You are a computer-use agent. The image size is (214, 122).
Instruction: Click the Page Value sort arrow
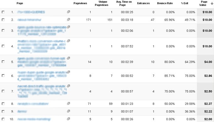(212, 3)
